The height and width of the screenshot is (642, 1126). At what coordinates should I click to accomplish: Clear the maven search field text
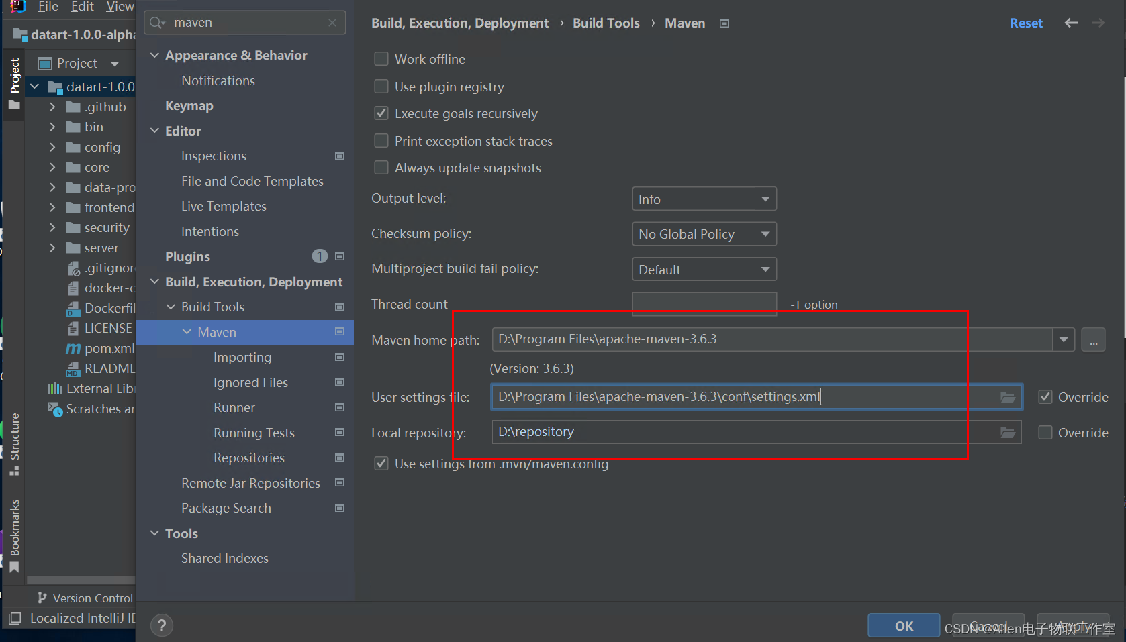(332, 23)
